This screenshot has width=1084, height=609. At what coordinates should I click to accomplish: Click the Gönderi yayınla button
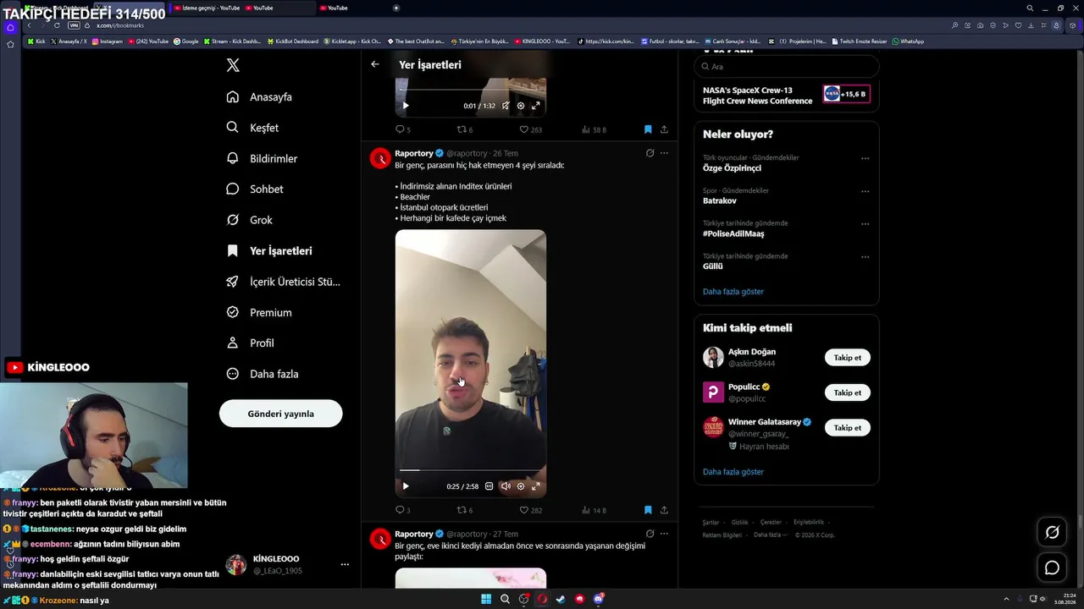tap(280, 414)
